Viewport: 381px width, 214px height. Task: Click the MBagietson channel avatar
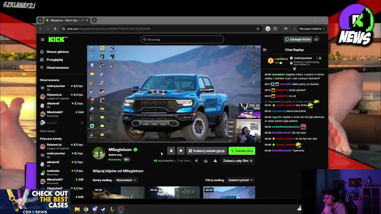pos(99,153)
